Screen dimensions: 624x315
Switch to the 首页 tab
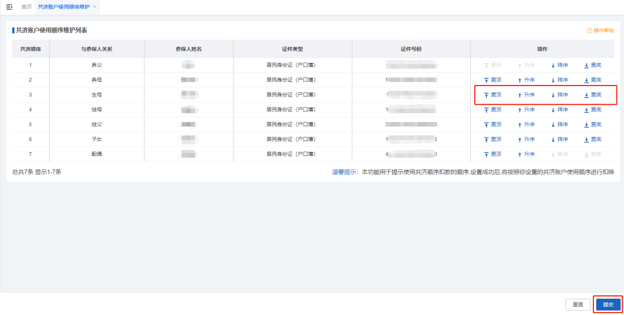tap(27, 7)
